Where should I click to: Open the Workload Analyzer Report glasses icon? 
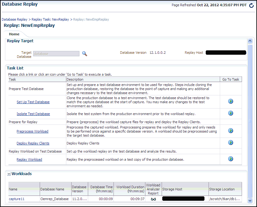tap(153, 199)
